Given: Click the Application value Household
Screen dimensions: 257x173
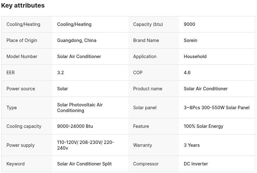Looking at the screenshot, I should click(x=195, y=57).
